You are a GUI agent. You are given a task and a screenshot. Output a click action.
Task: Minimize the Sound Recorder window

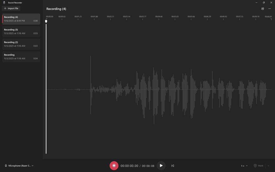[x=256, y=3]
